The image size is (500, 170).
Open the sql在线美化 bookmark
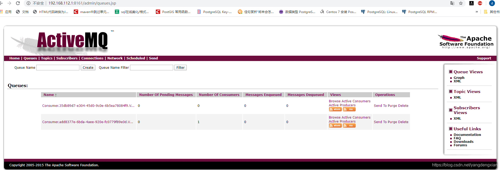point(132,12)
